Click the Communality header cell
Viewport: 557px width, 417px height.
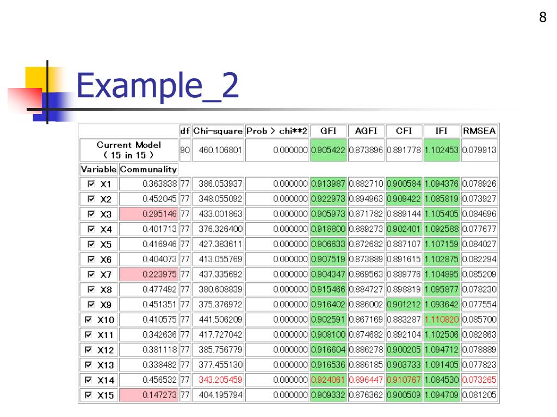(x=148, y=169)
